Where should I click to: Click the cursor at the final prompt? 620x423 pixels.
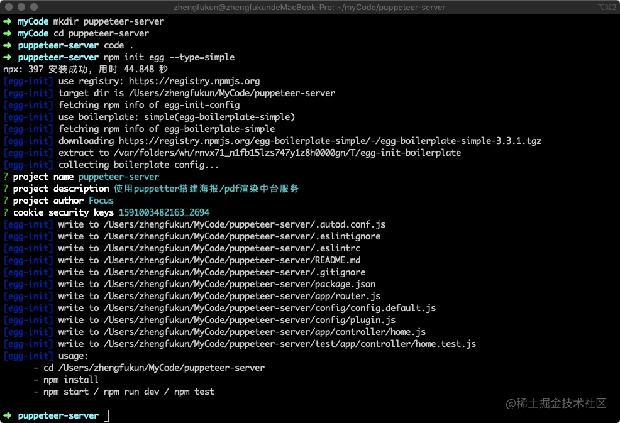pyautogui.click(x=106, y=415)
